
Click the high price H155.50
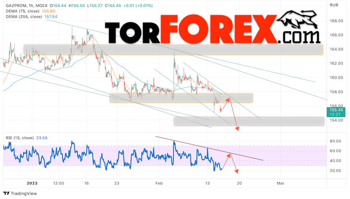click(77, 6)
